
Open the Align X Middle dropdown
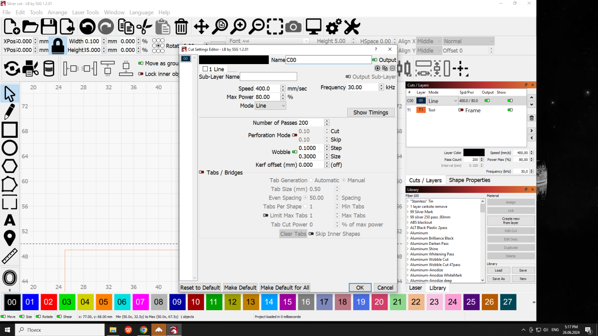pos(429,41)
